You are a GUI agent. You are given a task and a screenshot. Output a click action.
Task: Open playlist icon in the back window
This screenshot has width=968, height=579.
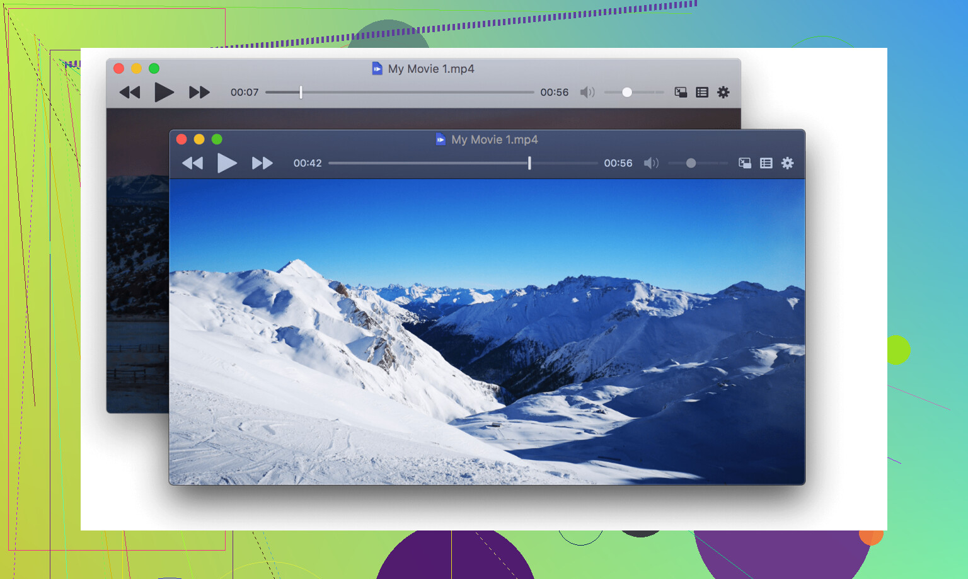(x=702, y=93)
